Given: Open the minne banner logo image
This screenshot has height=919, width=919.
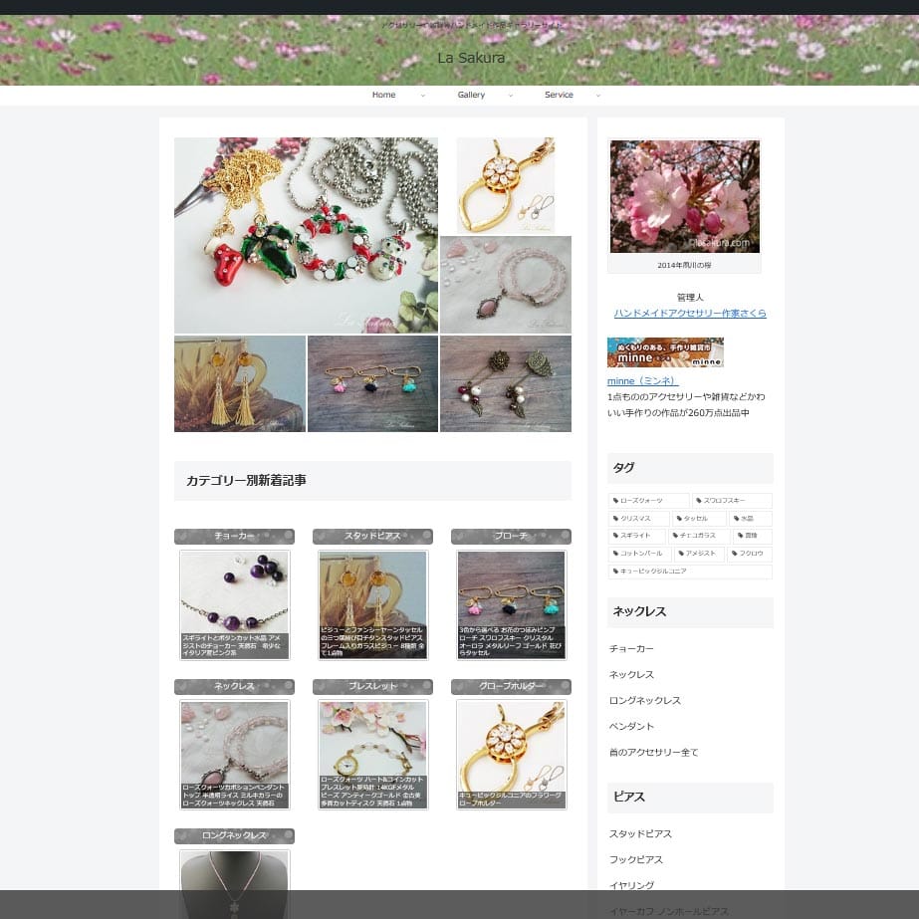Looking at the screenshot, I should tap(665, 352).
